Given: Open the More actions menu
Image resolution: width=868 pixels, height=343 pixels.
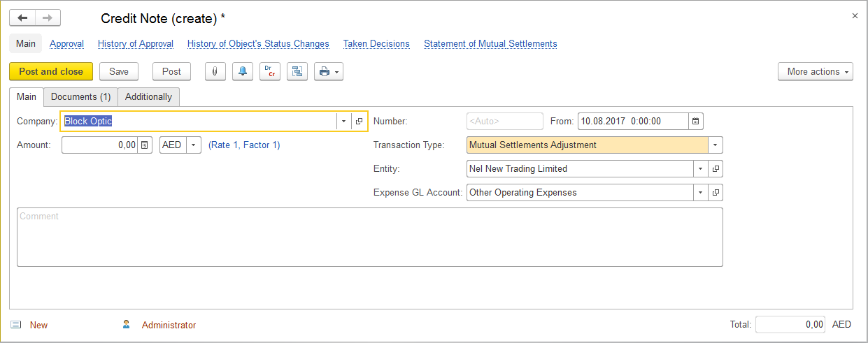Looking at the screenshot, I should coord(815,71).
